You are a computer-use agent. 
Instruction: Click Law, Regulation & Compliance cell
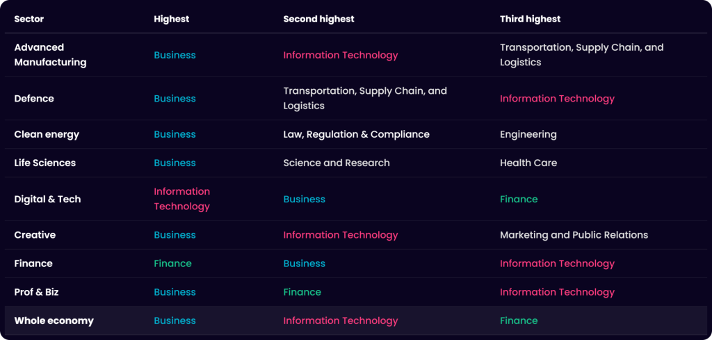click(357, 134)
